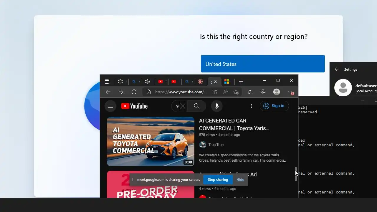Screen dimensions: 377x212
Task: Open the Edge tab actions menu icon
Action: tap(107, 82)
